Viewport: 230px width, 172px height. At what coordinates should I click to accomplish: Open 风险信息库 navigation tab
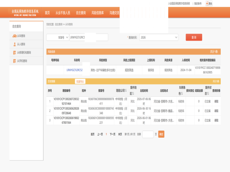[x=97, y=13]
